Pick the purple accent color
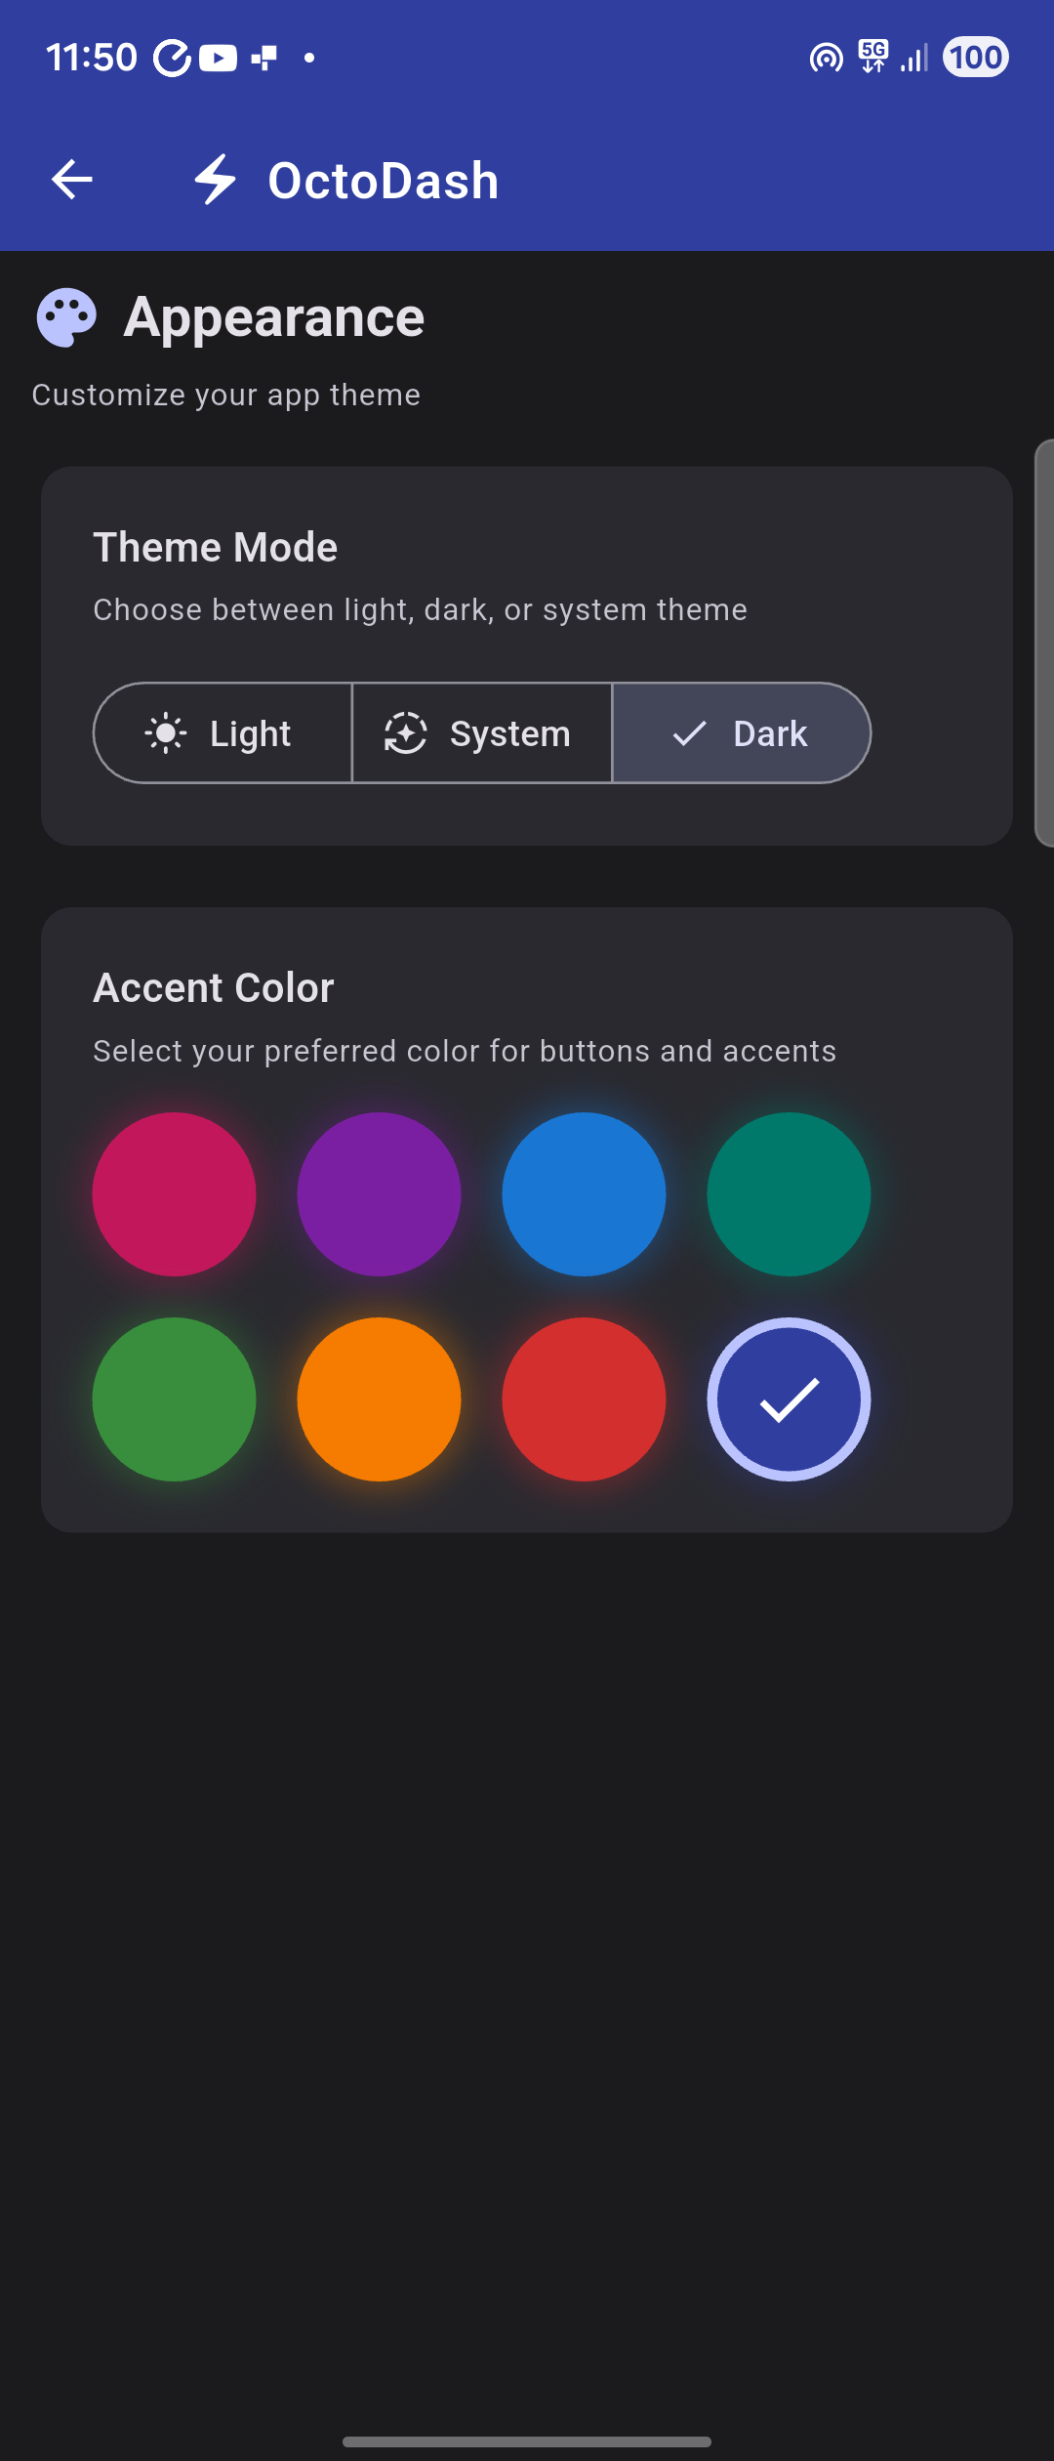This screenshot has width=1054, height=2461. (x=379, y=1194)
